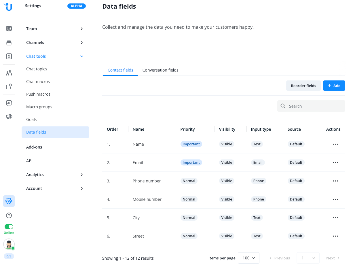This screenshot has height=264, width=351.
Task: Click the Search input field
Action: pos(314,106)
